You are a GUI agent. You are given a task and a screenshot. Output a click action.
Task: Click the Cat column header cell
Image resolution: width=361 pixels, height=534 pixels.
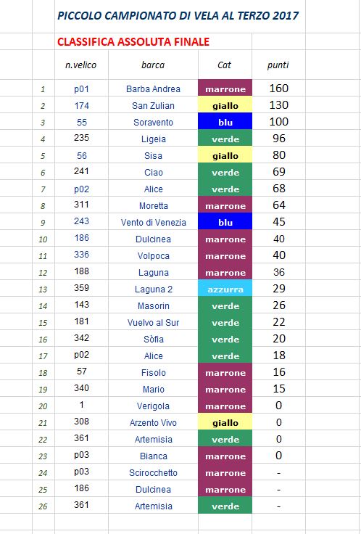225,65
